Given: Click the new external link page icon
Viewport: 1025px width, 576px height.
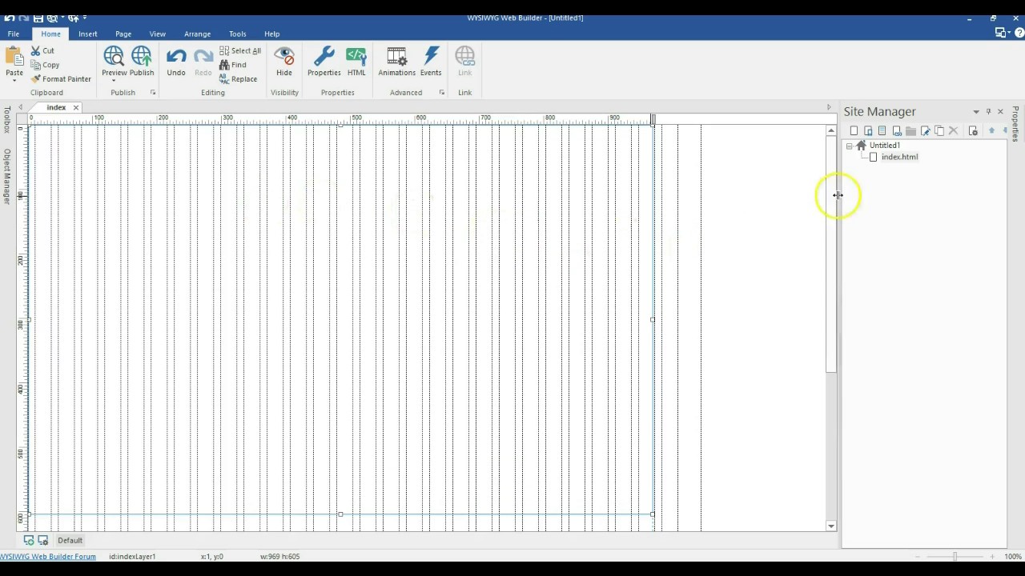Looking at the screenshot, I should pos(897,130).
